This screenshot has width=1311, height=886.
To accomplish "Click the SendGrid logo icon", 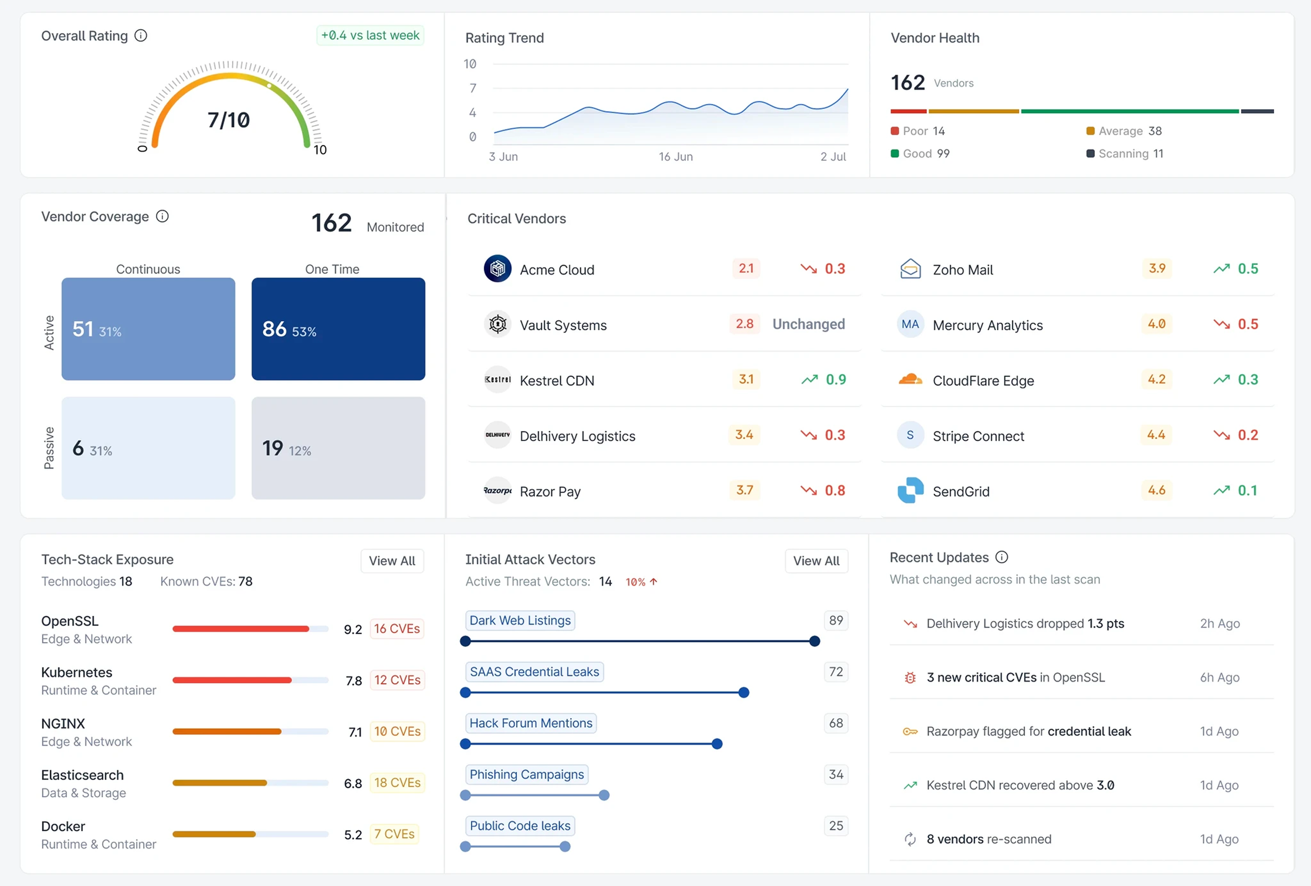I will point(911,490).
